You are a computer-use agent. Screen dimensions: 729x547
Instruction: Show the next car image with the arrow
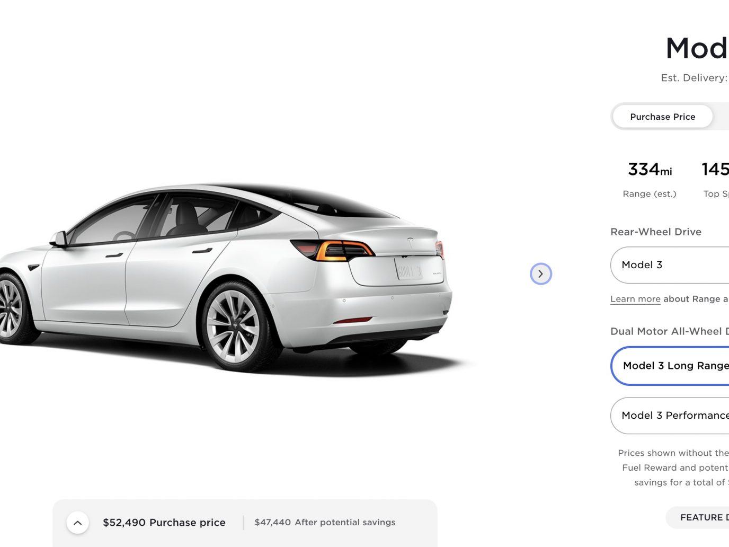click(540, 274)
